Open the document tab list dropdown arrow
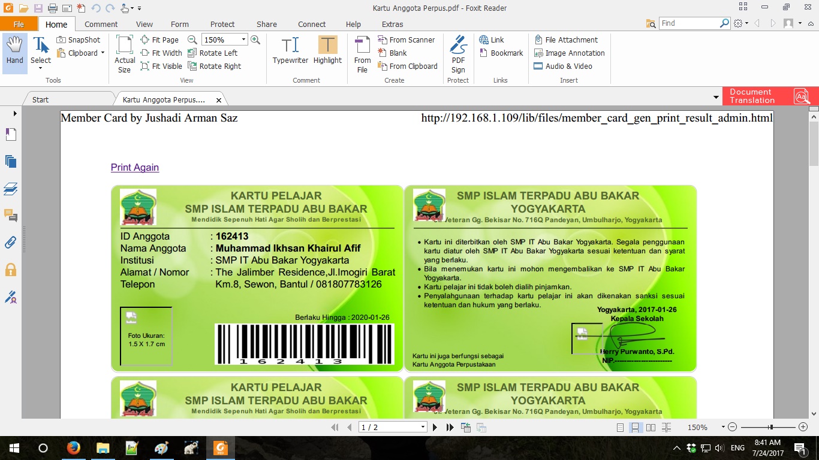This screenshot has width=819, height=460. [716, 97]
